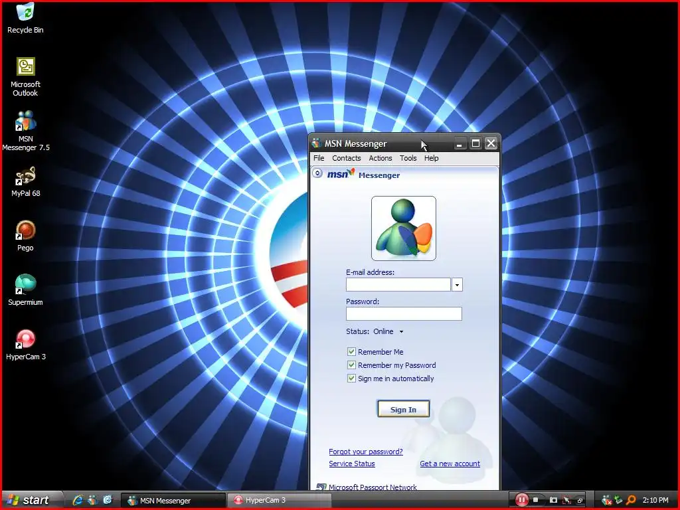
Task: Click the HyperCam stop recording button in taskbar
Action: (536, 500)
